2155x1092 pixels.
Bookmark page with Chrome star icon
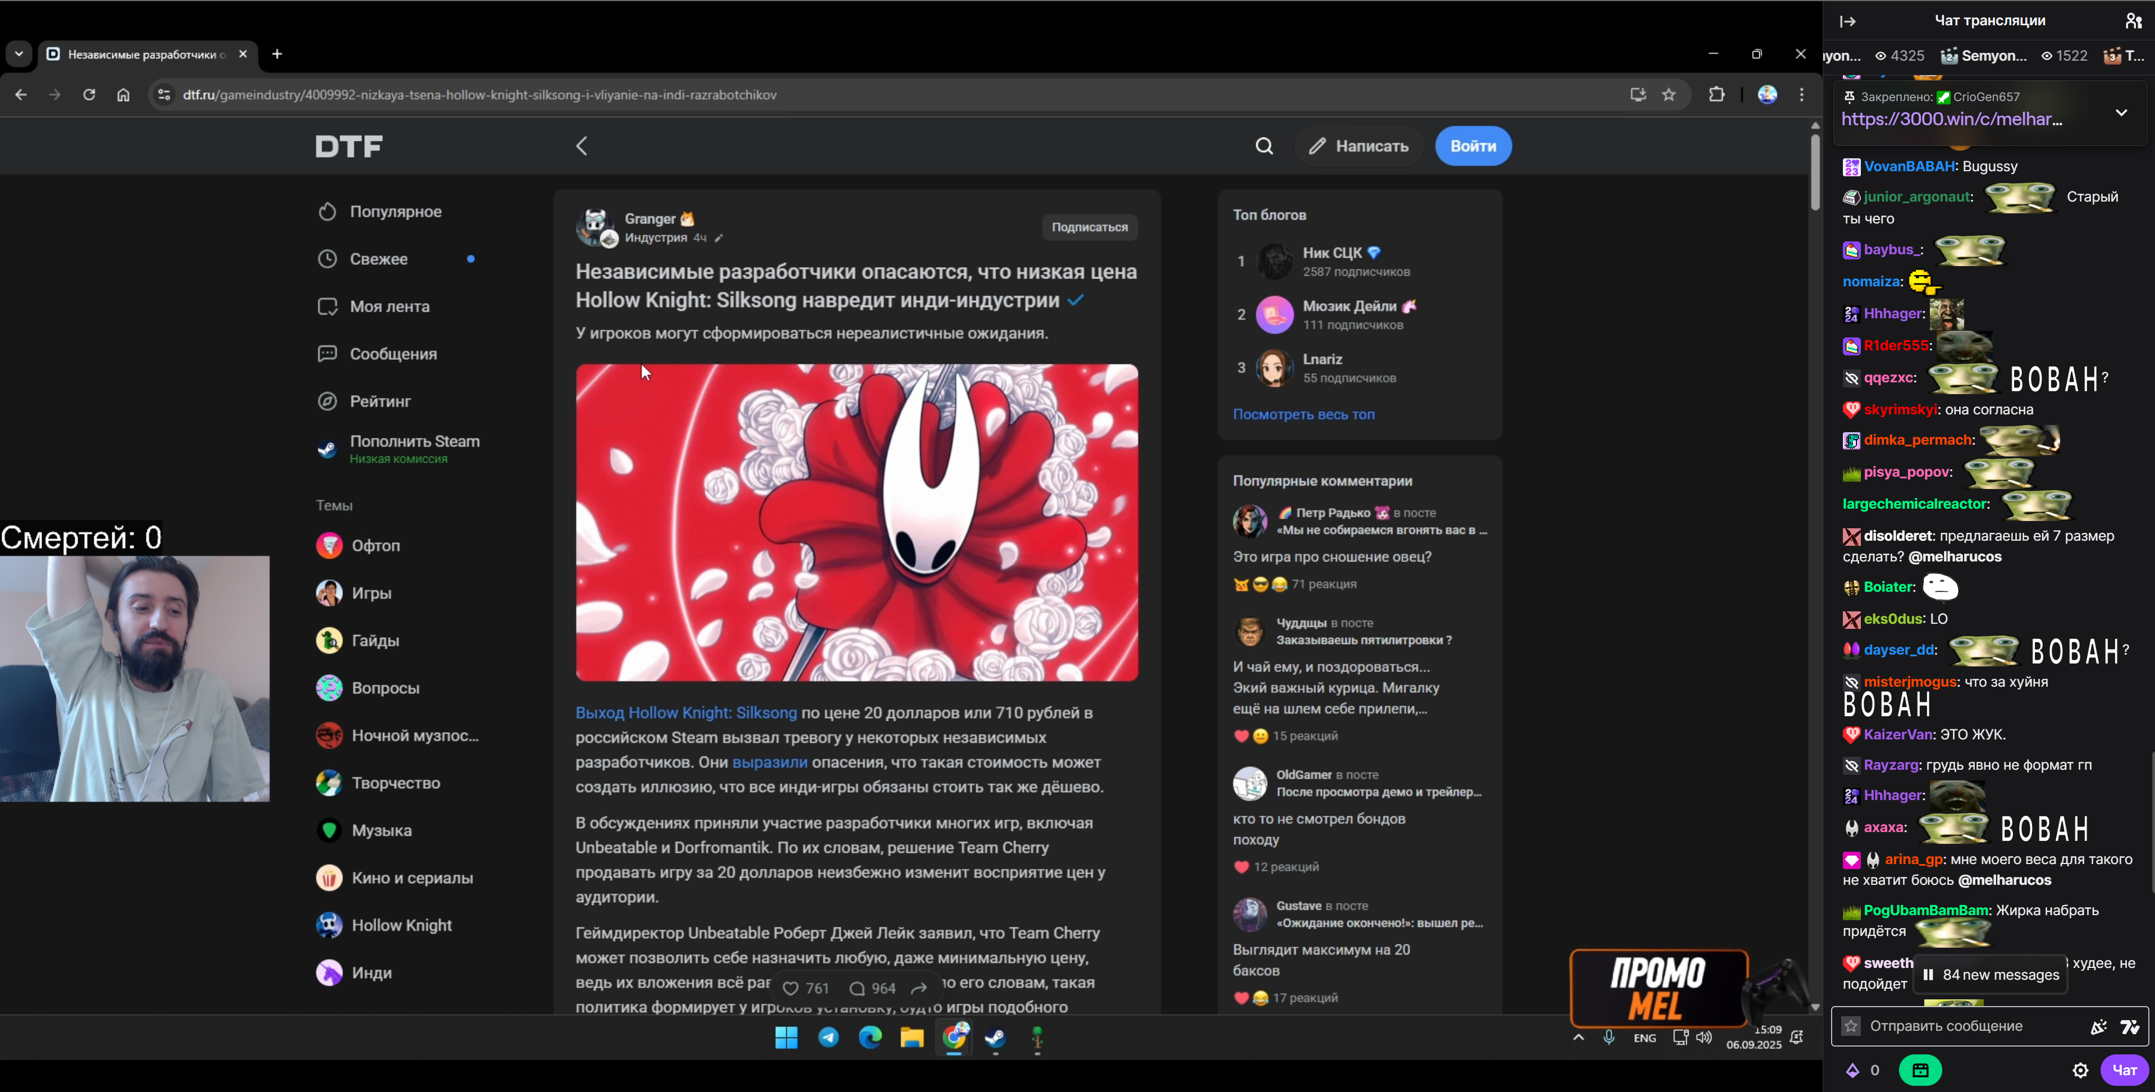tap(1669, 94)
